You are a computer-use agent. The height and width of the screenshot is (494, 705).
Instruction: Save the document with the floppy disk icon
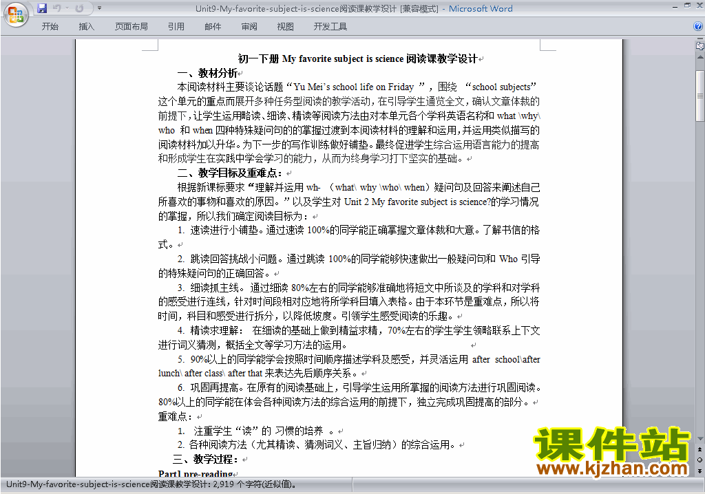coord(42,8)
